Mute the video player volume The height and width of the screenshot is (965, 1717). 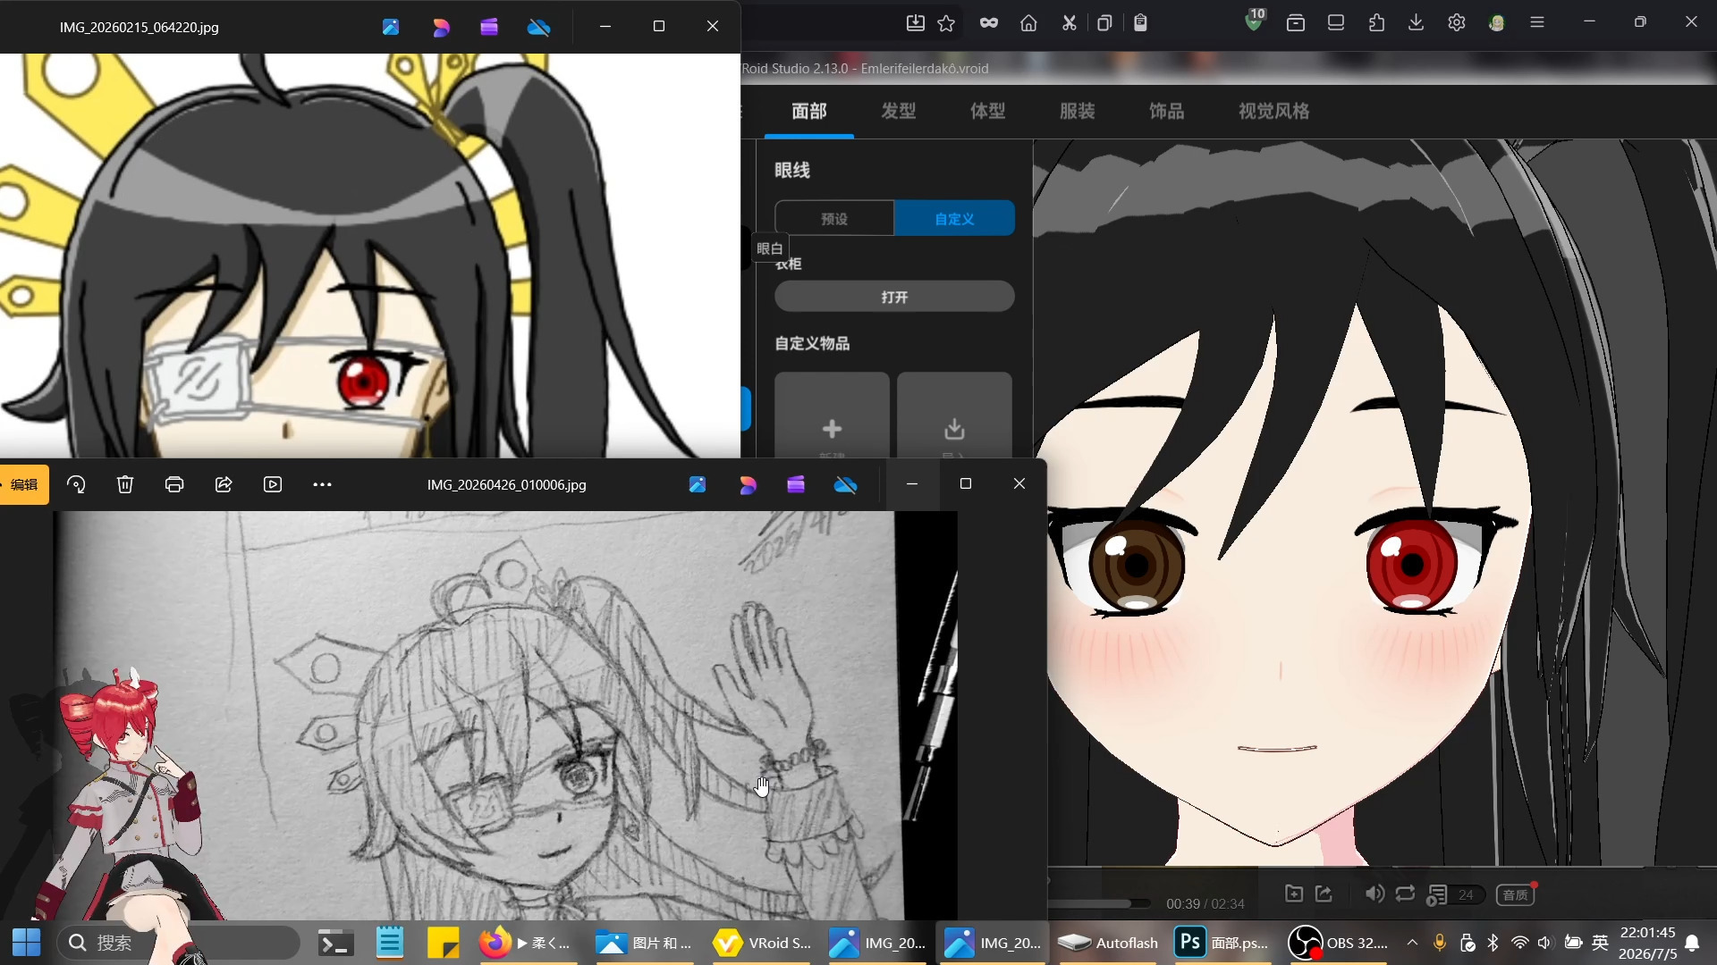pos(1374,894)
